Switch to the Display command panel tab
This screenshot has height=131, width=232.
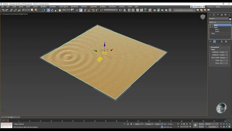point(225,15)
